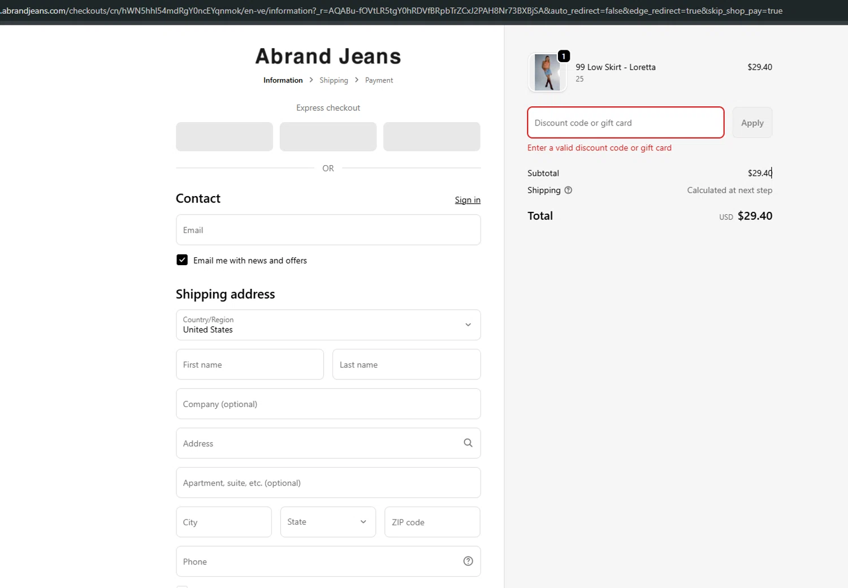Click the first express checkout button
Viewport: 848px width, 588px height.
click(x=224, y=136)
